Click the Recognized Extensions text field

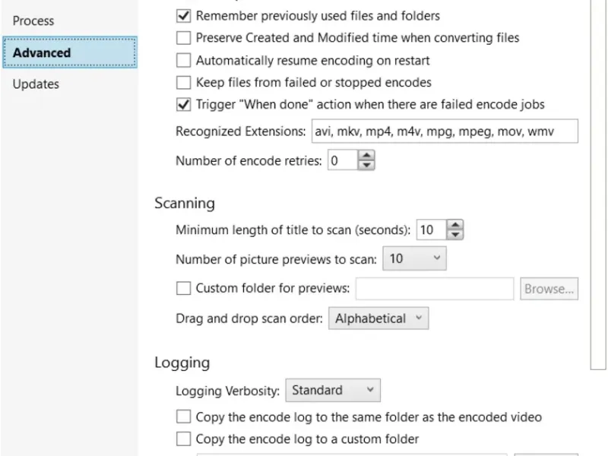coord(445,131)
